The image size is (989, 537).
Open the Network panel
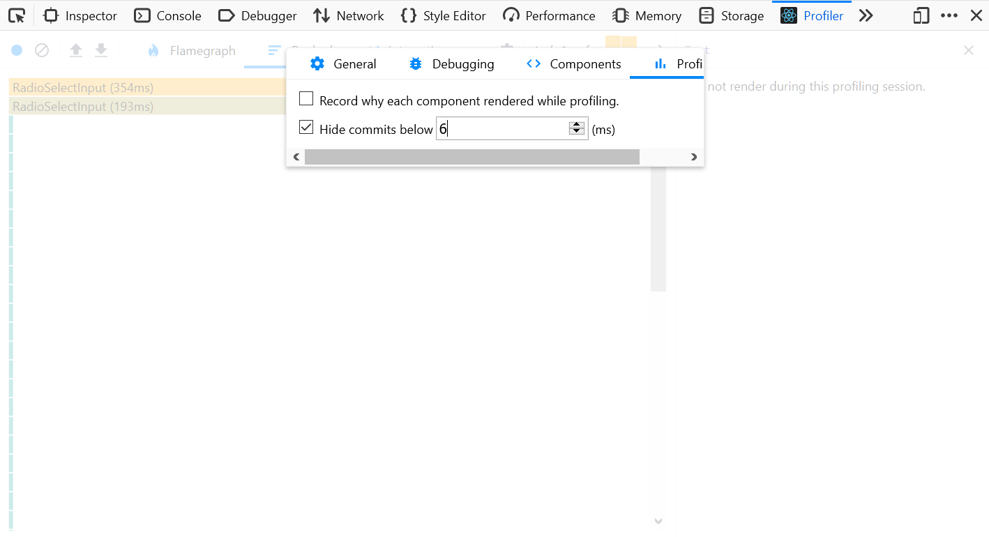pyautogui.click(x=348, y=15)
